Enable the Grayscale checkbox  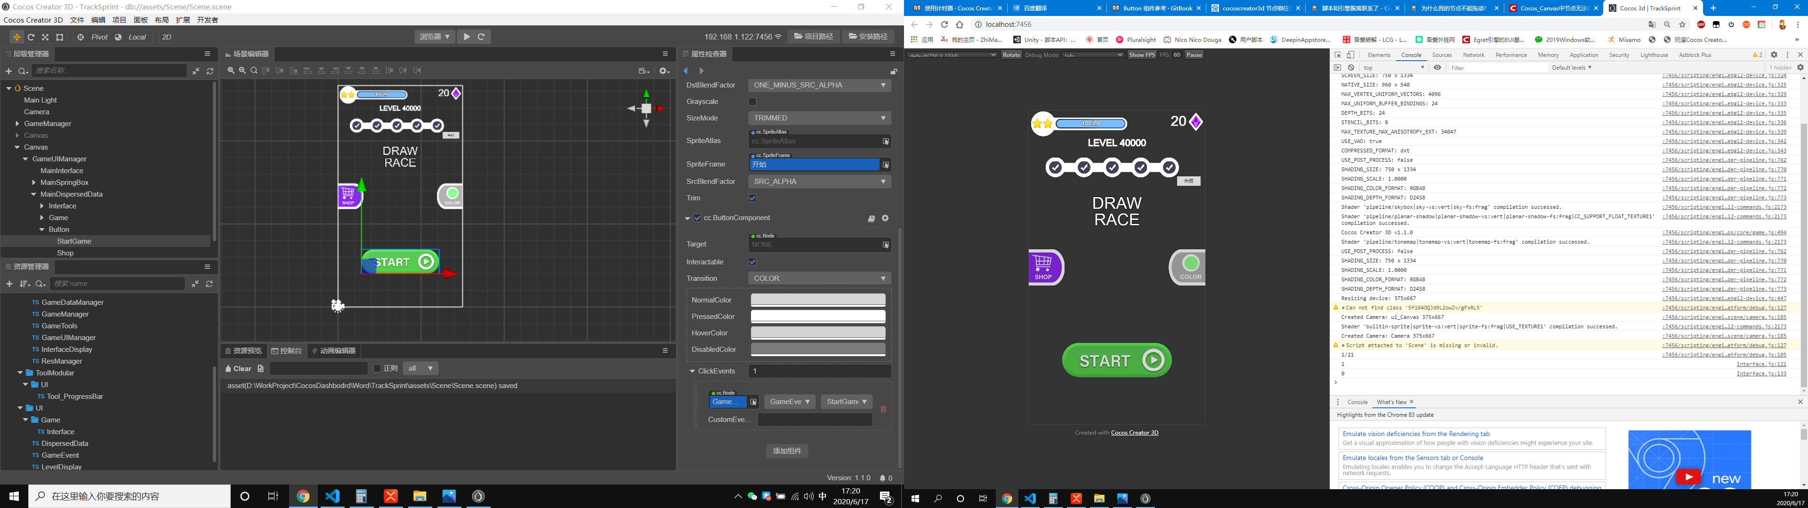coord(752,102)
